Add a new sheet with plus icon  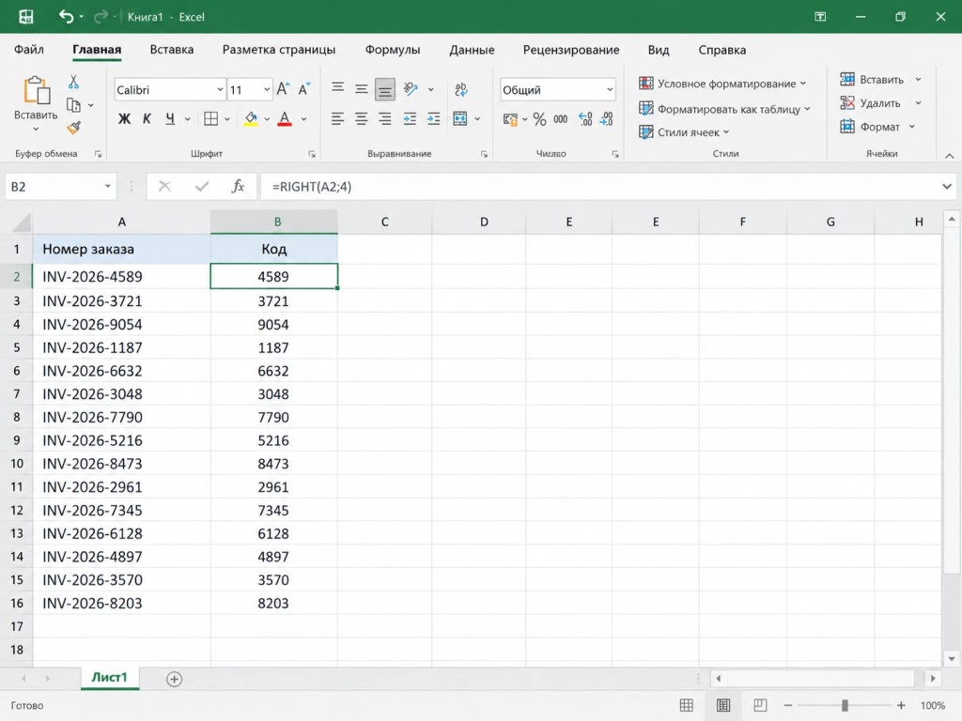tap(174, 679)
